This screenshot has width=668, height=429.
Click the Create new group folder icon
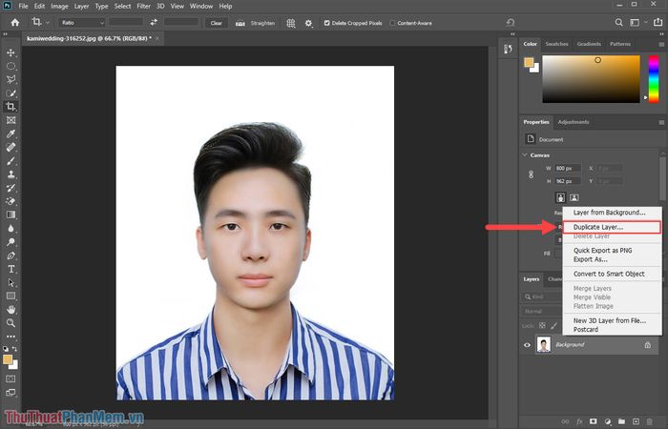tap(621, 421)
